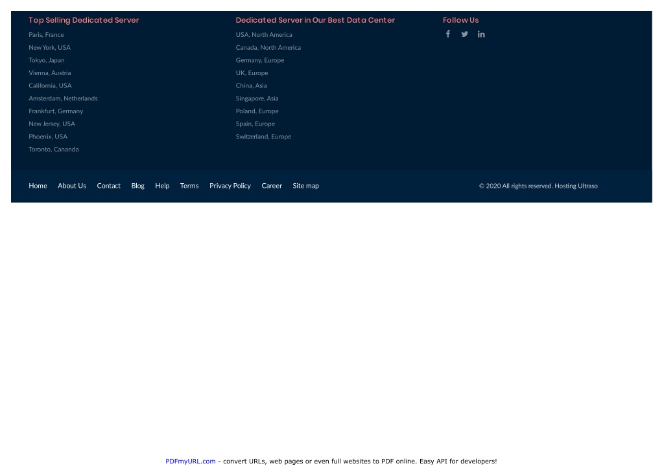Go to the Home footer link

coord(38,186)
